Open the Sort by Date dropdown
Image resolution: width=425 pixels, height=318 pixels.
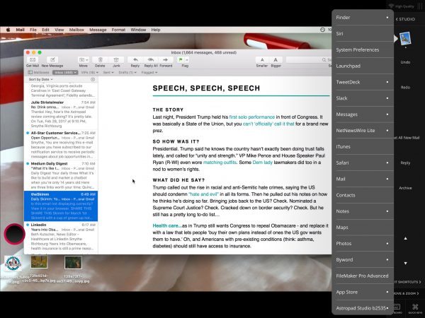(40, 79)
